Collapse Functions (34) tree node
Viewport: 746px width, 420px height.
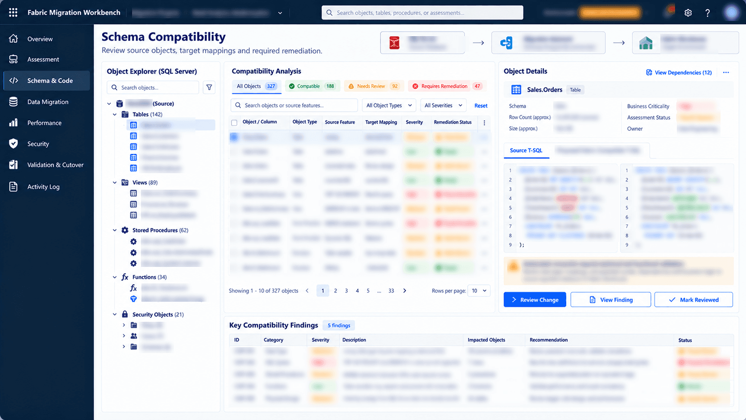point(115,277)
